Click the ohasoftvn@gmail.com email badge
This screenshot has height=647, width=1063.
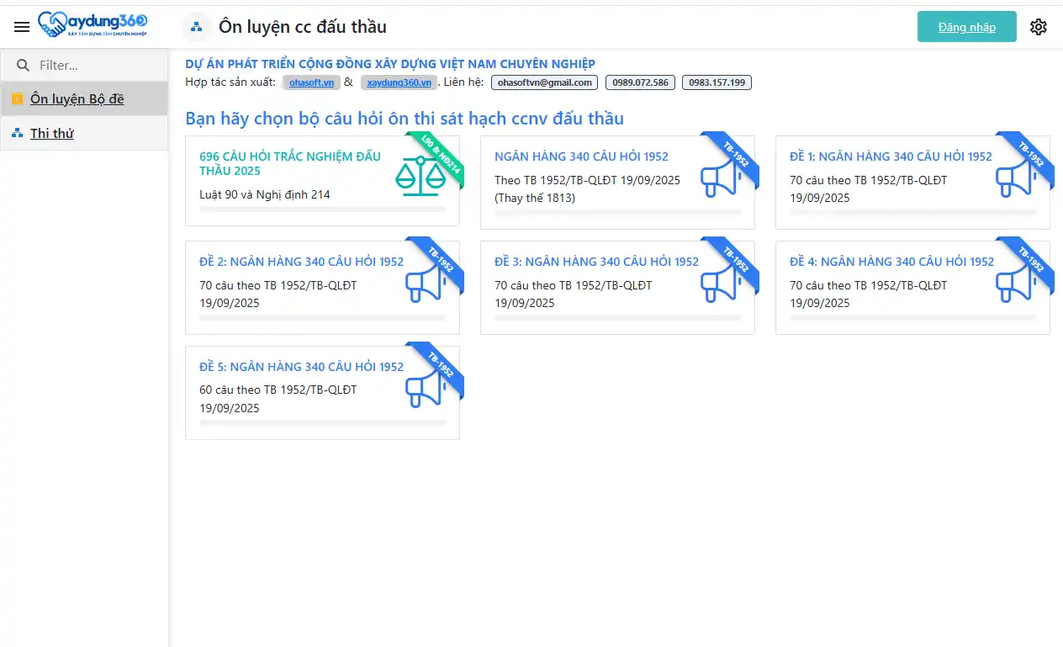coord(544,82)
